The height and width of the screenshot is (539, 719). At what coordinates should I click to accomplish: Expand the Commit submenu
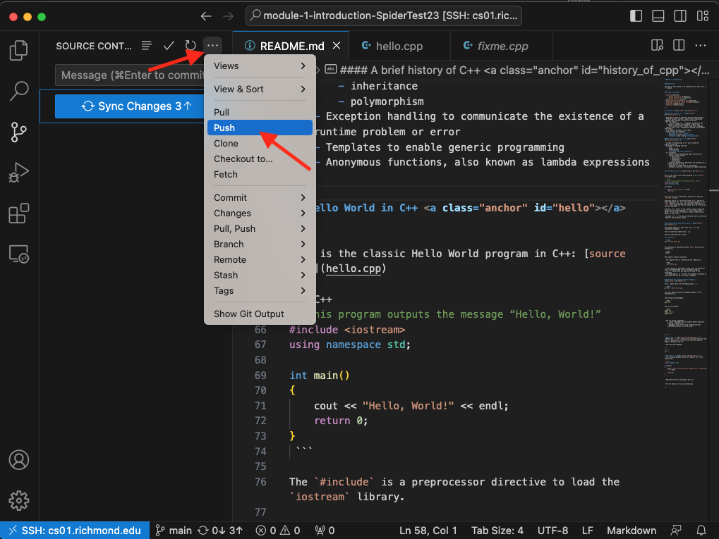tap(260, 197)
